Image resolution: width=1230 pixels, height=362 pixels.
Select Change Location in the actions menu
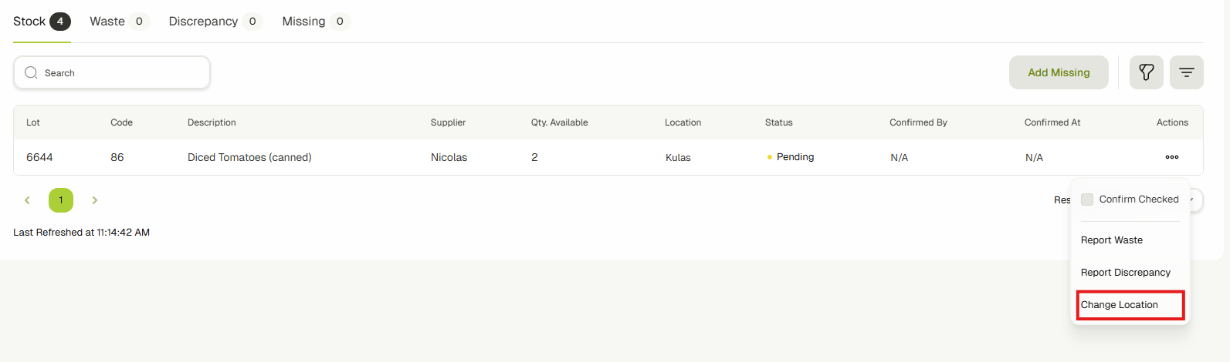click(1120, 305)
